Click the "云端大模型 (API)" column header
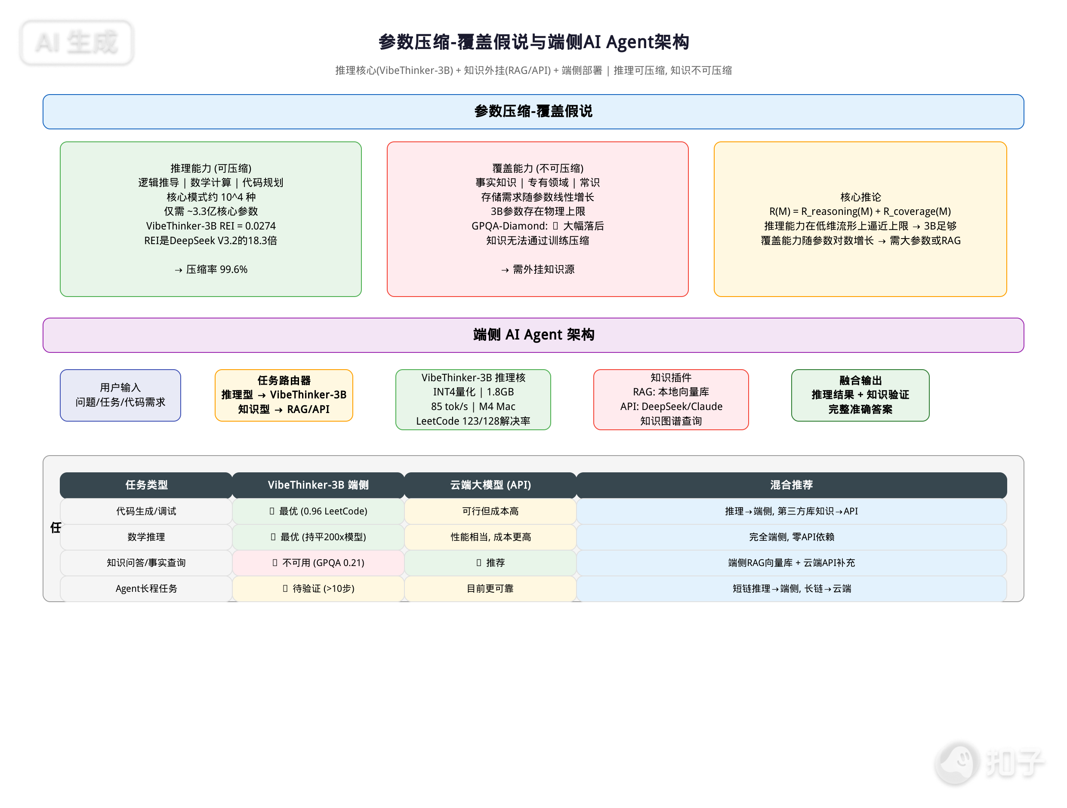The width and height of the screenshot is (1067, 808). click(x=490, y=485)
